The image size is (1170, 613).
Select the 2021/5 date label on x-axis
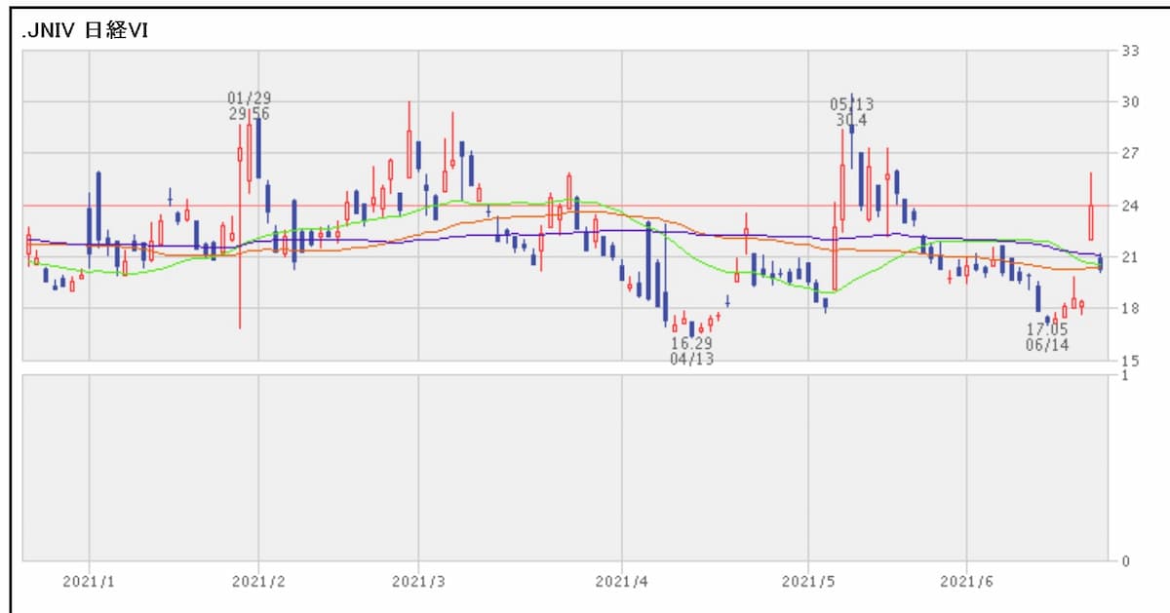point(808,582)
